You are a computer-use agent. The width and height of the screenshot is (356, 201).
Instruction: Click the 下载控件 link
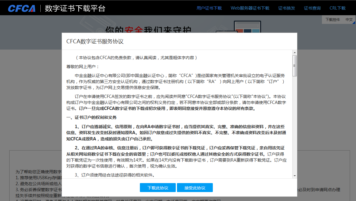coord(333,19)
